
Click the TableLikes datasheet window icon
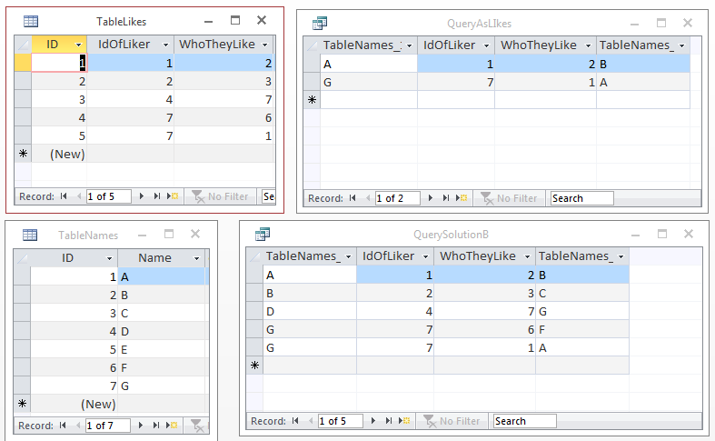pos(31,21)
